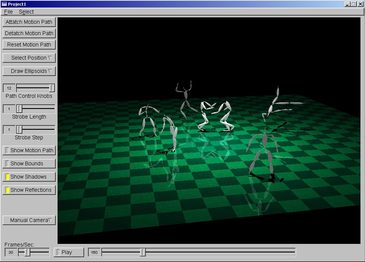Click the Strobe Step slider handle
Screen dimensions: 365x262
tap(19, 129)
